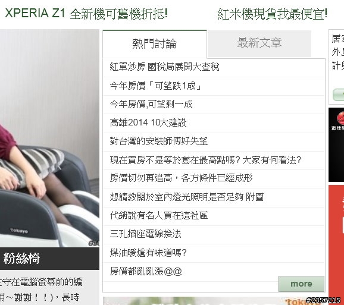The width and height of the screenshot is (344, 305).
Task: Open the 想請教關於室內燈光照明 thread
Action: (186, 197)
